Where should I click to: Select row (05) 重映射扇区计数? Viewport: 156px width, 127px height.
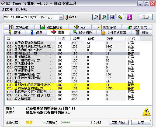click(x=73, y=53)
